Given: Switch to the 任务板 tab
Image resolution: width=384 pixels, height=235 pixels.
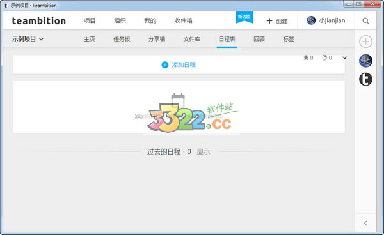Looking at the screenshot, I should point(122,39).
